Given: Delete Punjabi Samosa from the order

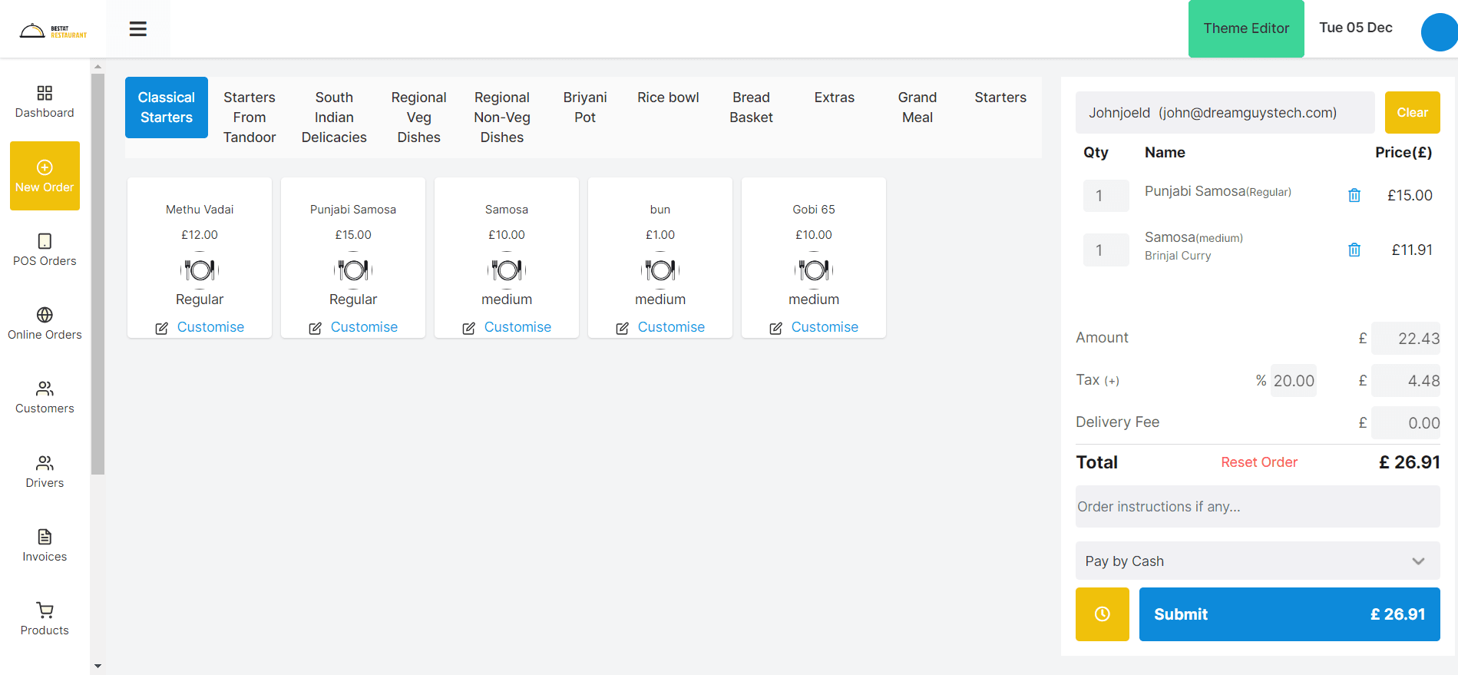Looking at the screenshot, I should pos(1354,196).
